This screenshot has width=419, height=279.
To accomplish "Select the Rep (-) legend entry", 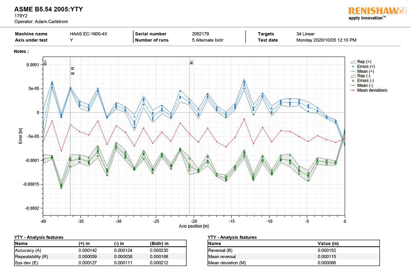I will tap(364, 76).
